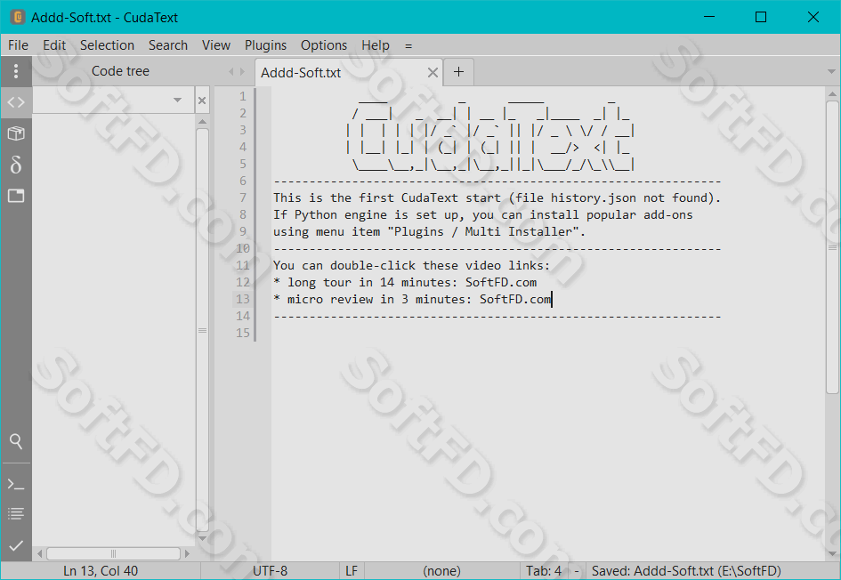This screenshot has height=580, width=841.
Task: Open the Options menu
Action: click(x=324, y=45)
